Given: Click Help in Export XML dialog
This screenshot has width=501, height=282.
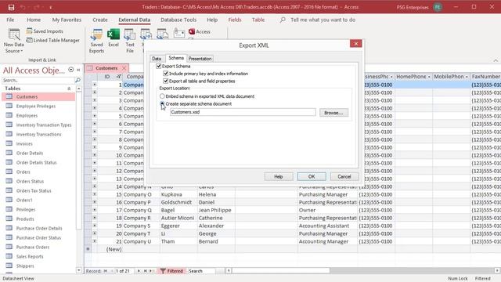Looking at the screenshot, I should pos(279,176).
